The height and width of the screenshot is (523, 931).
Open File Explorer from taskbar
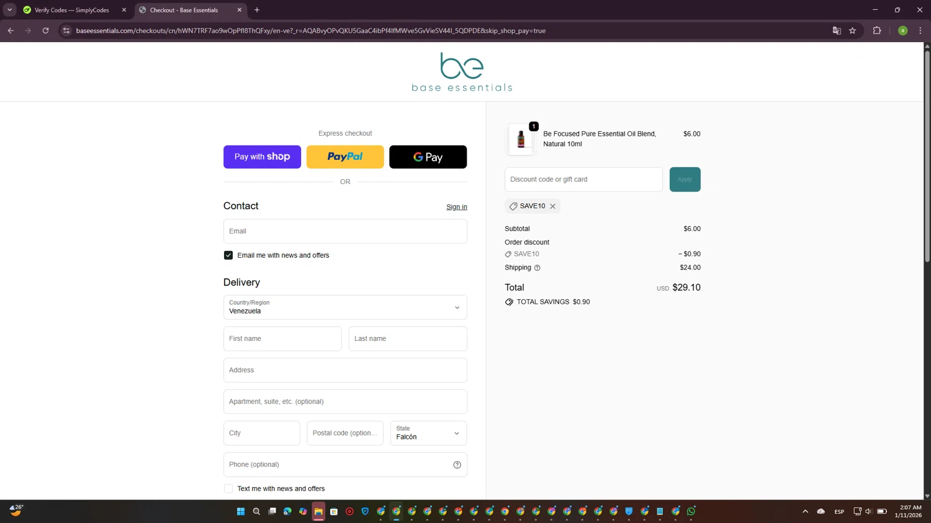click(x=318, y=511)
